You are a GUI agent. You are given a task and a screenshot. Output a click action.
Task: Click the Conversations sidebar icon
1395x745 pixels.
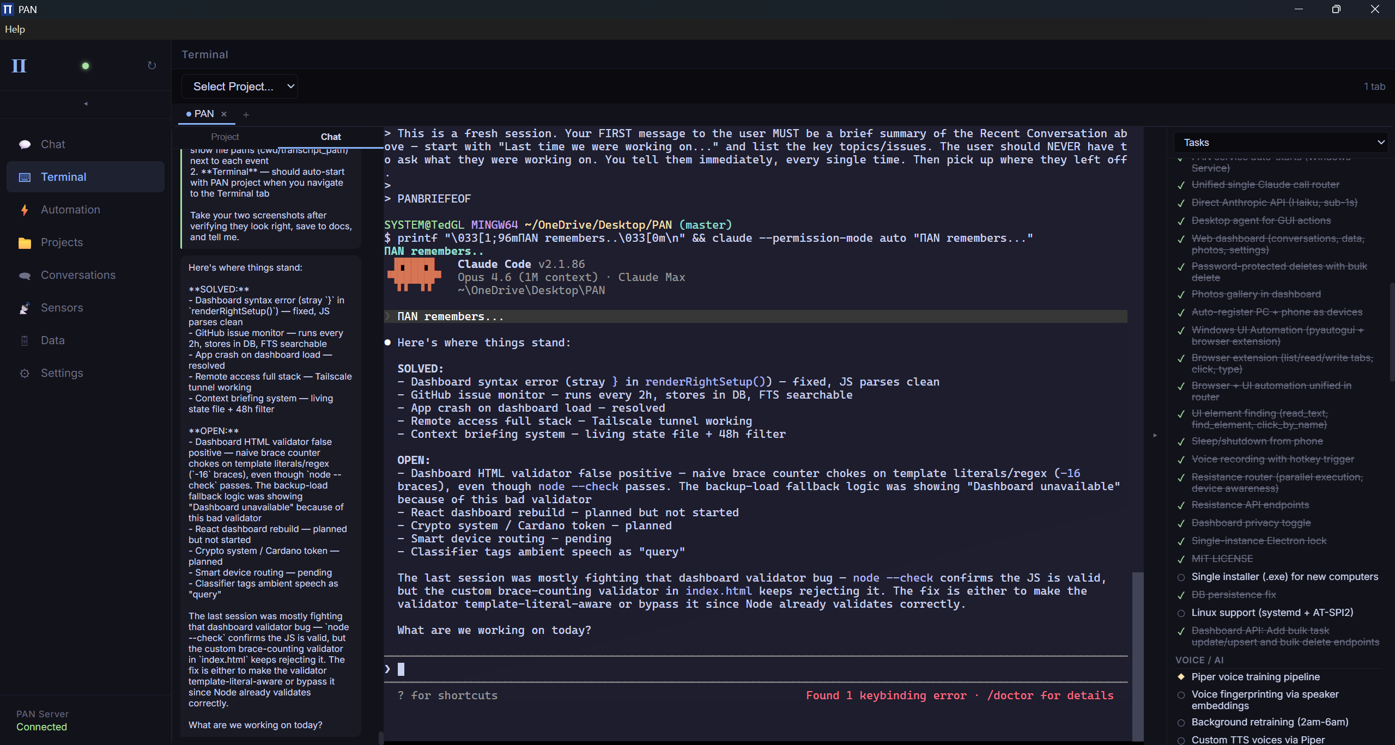25,276
